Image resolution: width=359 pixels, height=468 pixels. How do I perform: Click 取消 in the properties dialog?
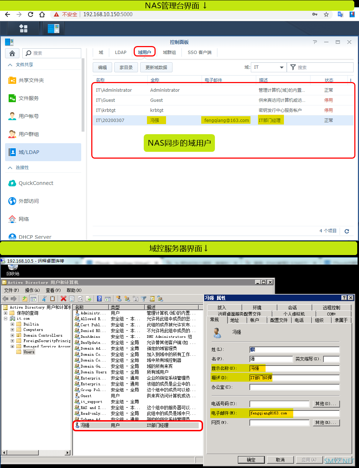coord(280,460)
